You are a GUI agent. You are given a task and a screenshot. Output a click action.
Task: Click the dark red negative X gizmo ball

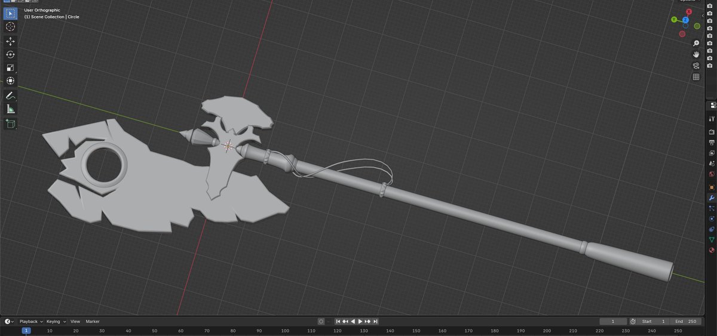[x=682, y=34]
